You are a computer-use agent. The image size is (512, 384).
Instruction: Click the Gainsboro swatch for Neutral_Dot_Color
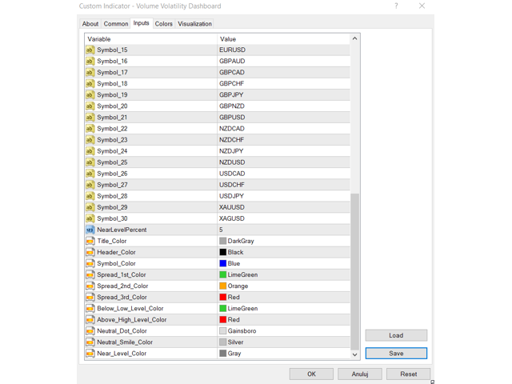[223, 331]
